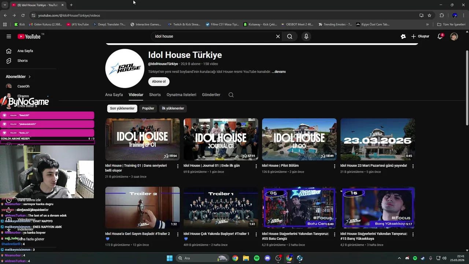
Task: Open Ana Sayfa in the sidebar
Action: click(25, 51)
